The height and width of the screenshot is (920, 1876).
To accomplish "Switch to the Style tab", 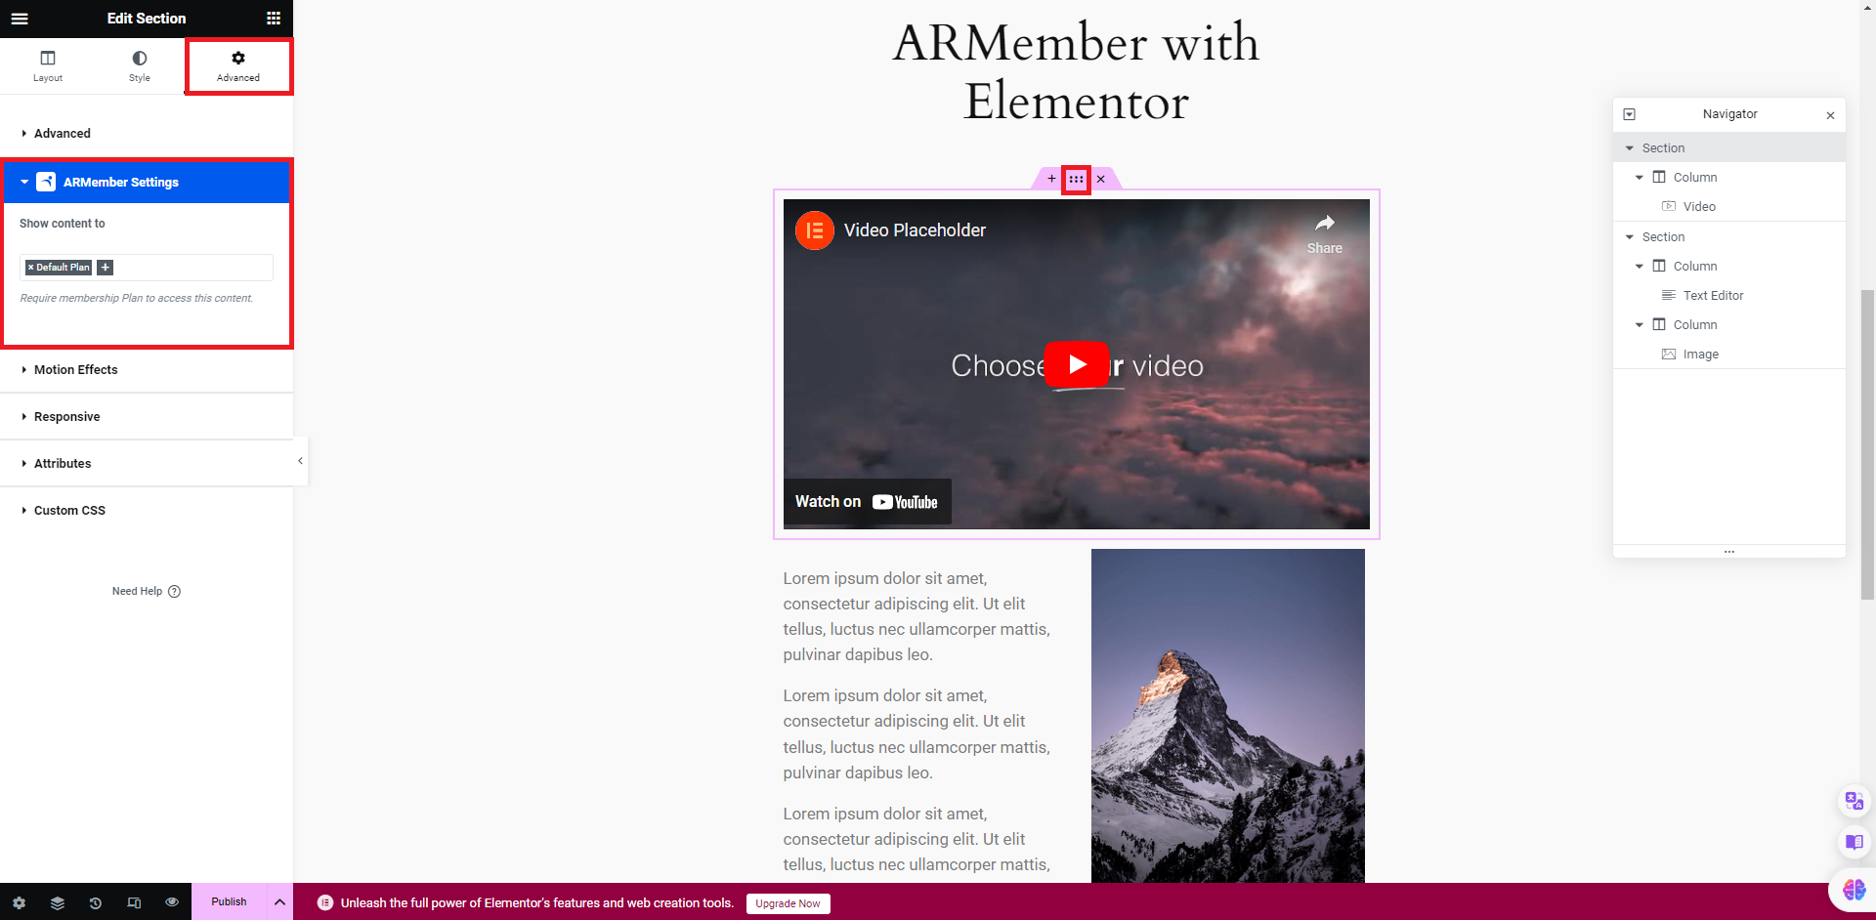I will (x=140, y=66).
